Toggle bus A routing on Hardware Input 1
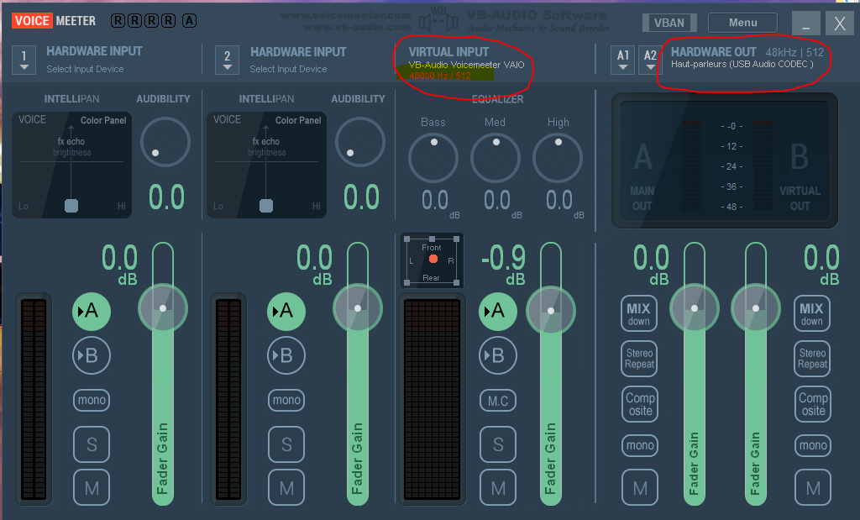 [x=92, y=312]
